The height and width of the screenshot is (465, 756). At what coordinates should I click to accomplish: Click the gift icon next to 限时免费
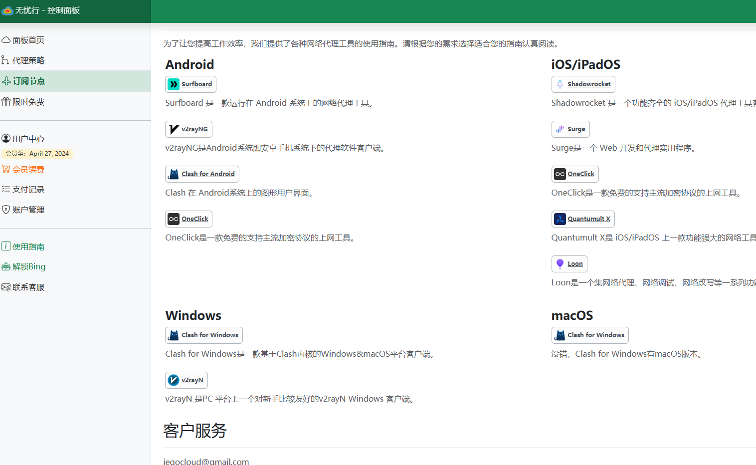[6, 102]
